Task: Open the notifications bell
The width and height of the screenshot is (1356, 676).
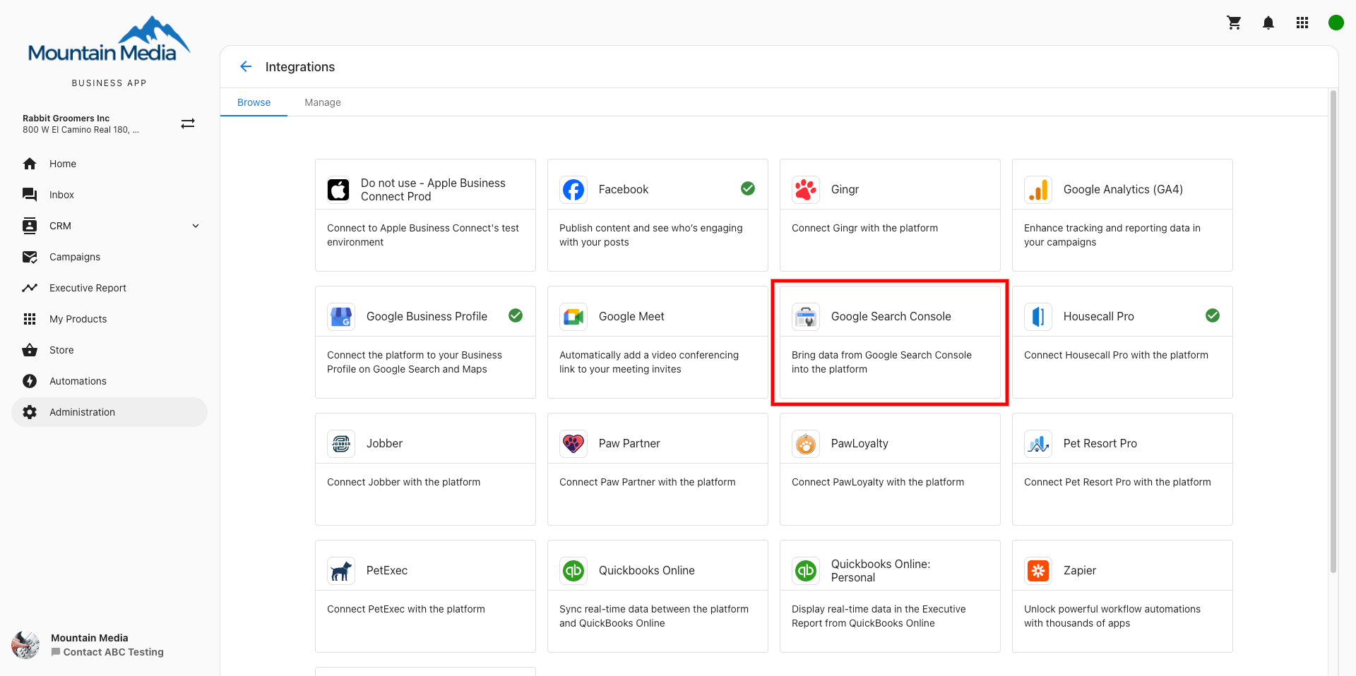Action: [1268, 22]
